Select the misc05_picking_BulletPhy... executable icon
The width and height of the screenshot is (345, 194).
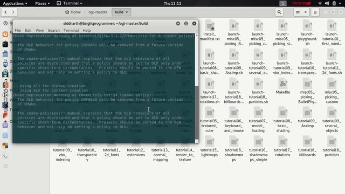point(307,84)
